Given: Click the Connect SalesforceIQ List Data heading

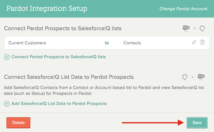Looking at the screenshot, I should 69,77.
